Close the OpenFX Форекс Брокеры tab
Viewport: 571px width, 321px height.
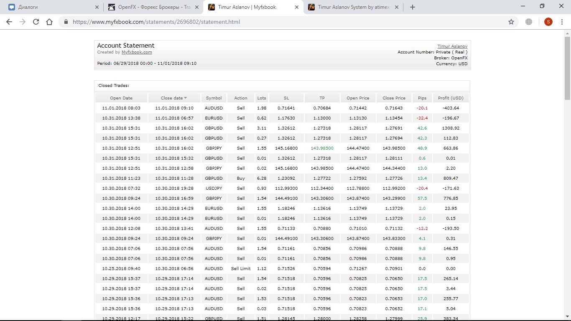coord(197,7)
